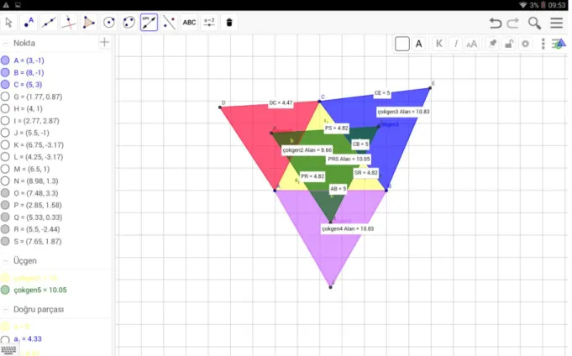
Task: Select the CE = 5 label
Action: coord(382,93)
